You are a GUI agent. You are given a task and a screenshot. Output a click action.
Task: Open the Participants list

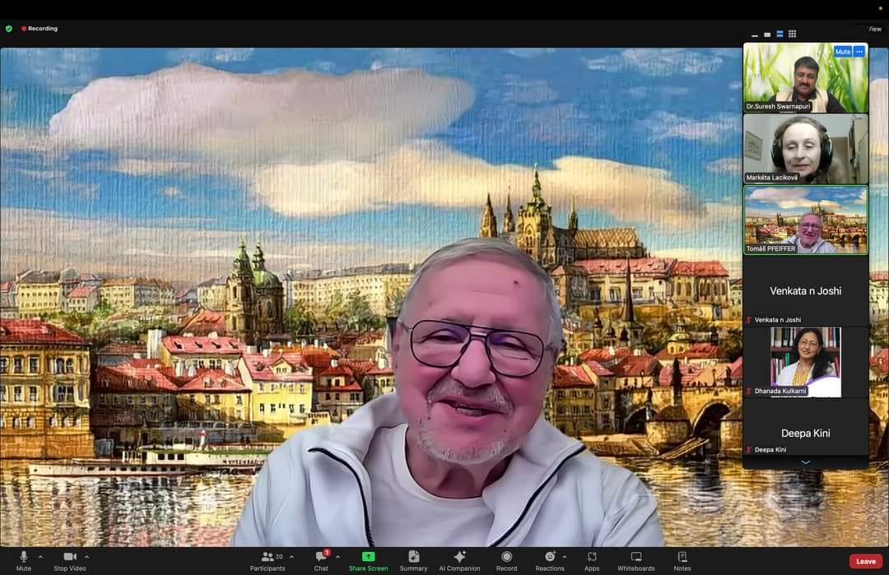click(268, 560)
